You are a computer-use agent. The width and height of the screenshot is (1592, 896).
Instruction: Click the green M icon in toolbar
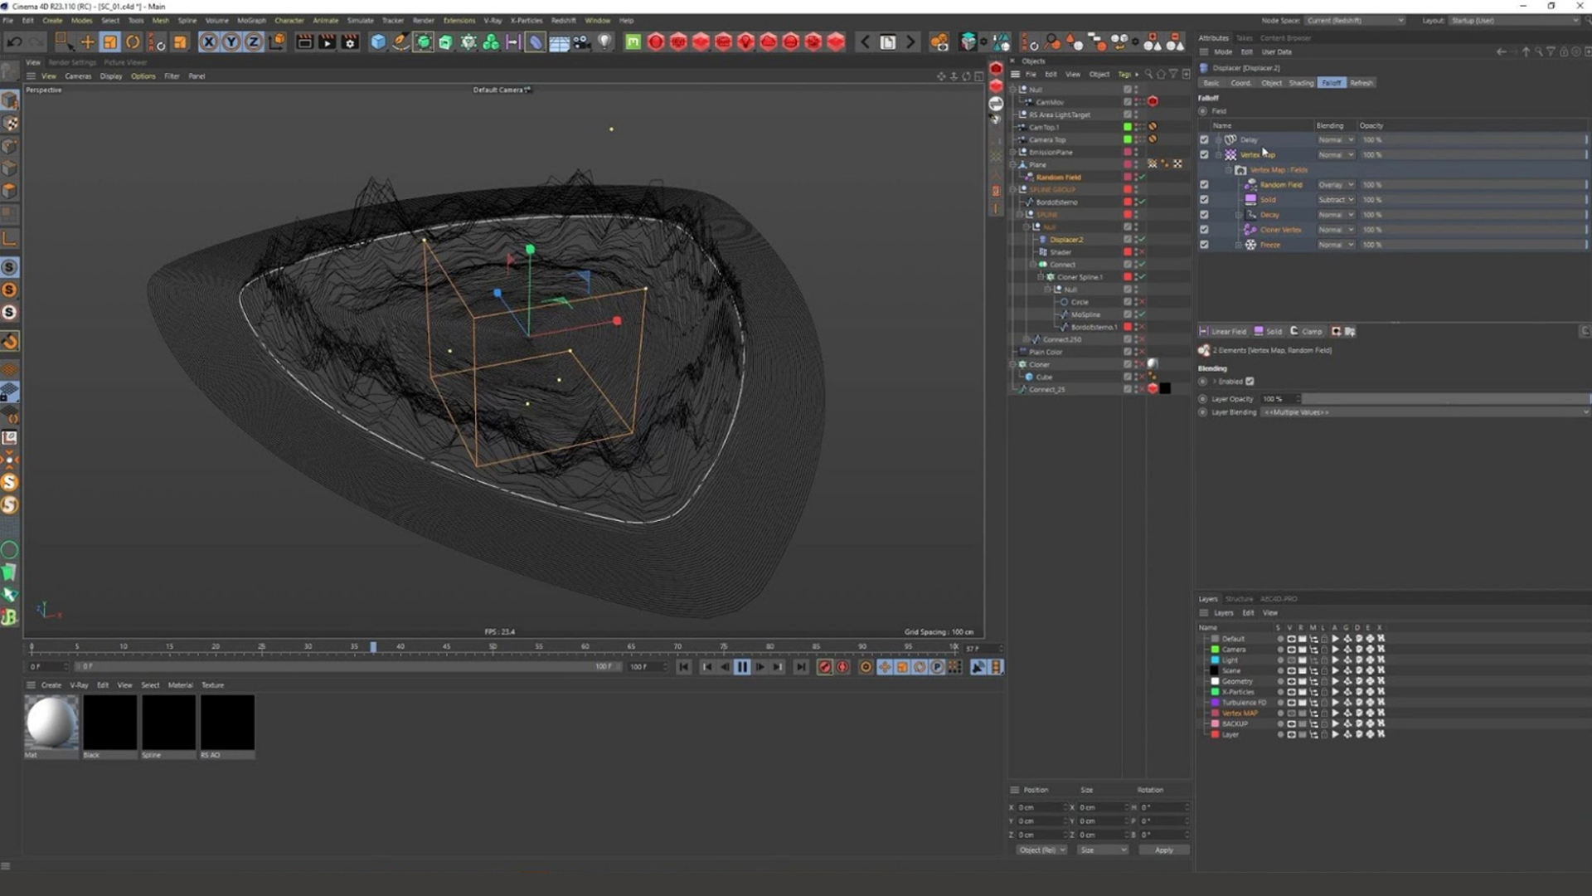[633, 41]
